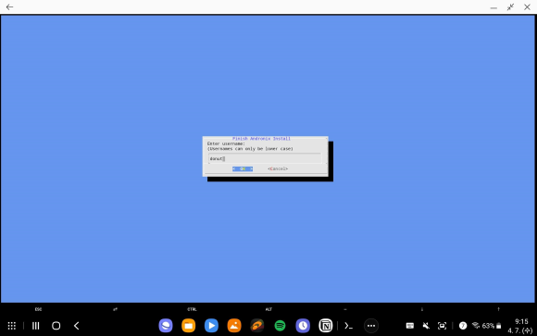
Task: Tap the CTRL extra key
Action: pyautogui.click(x=192, y=309)
